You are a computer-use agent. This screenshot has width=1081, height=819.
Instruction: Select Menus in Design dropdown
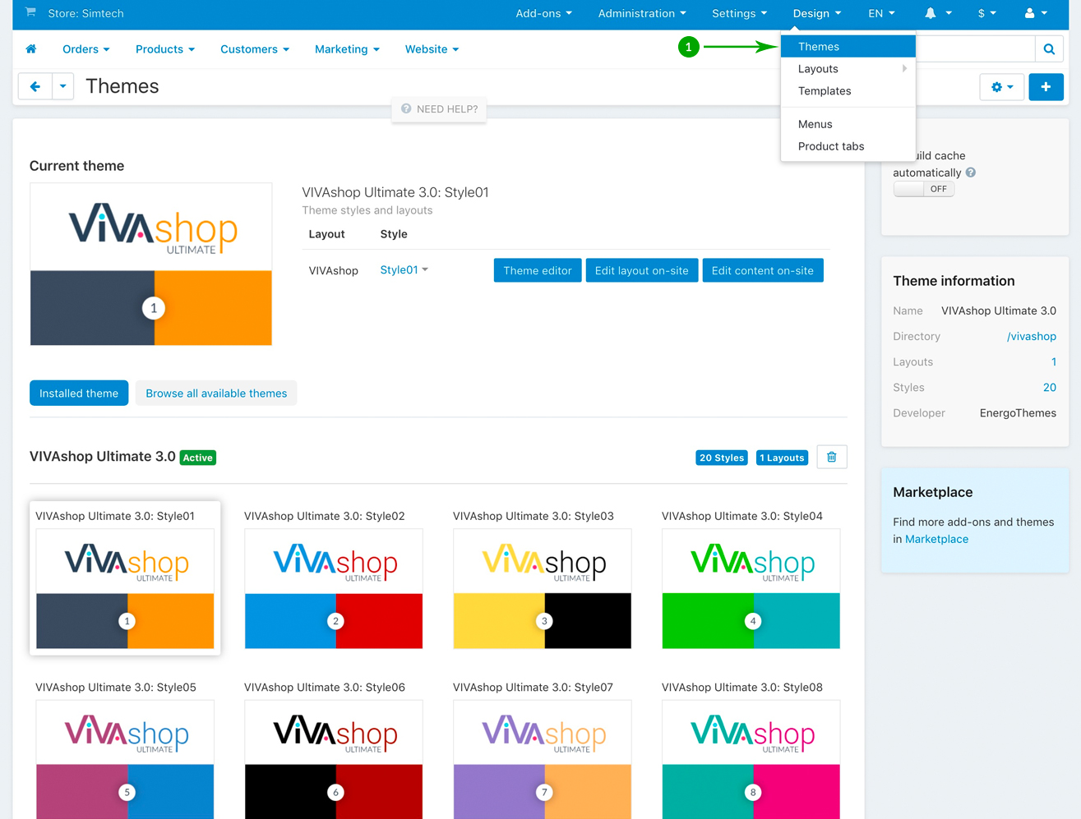(848, 124)
